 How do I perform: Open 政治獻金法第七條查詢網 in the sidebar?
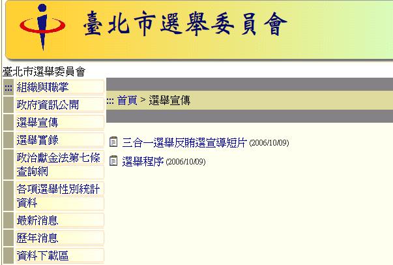click(x=59, y=164)
